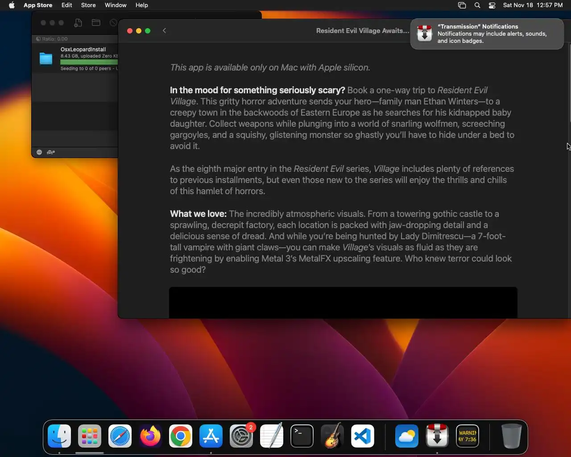This screenshot has height=457, width=571.
Task: Click 'In the mood for something seriously scary?' heading
Action: tap(257, 90)
